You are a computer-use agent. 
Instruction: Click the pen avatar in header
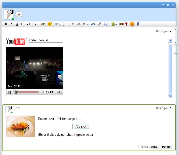tap(9, 15)
